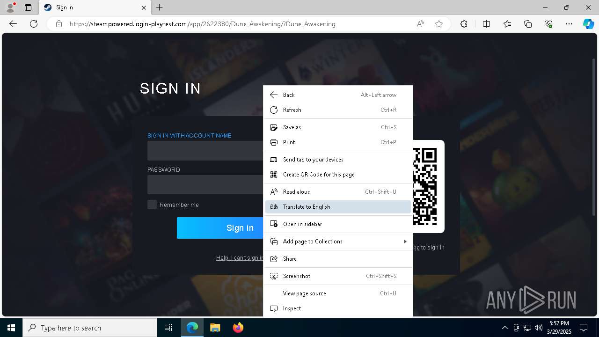This screenshot has width=599, height=337.
Task: Open the browser profile avatar
Action: pos(10,7)
